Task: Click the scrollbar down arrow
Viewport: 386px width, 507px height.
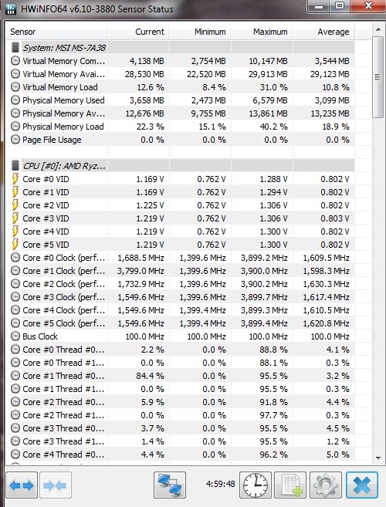Action: pyautogui.click(x=378, y=458)
